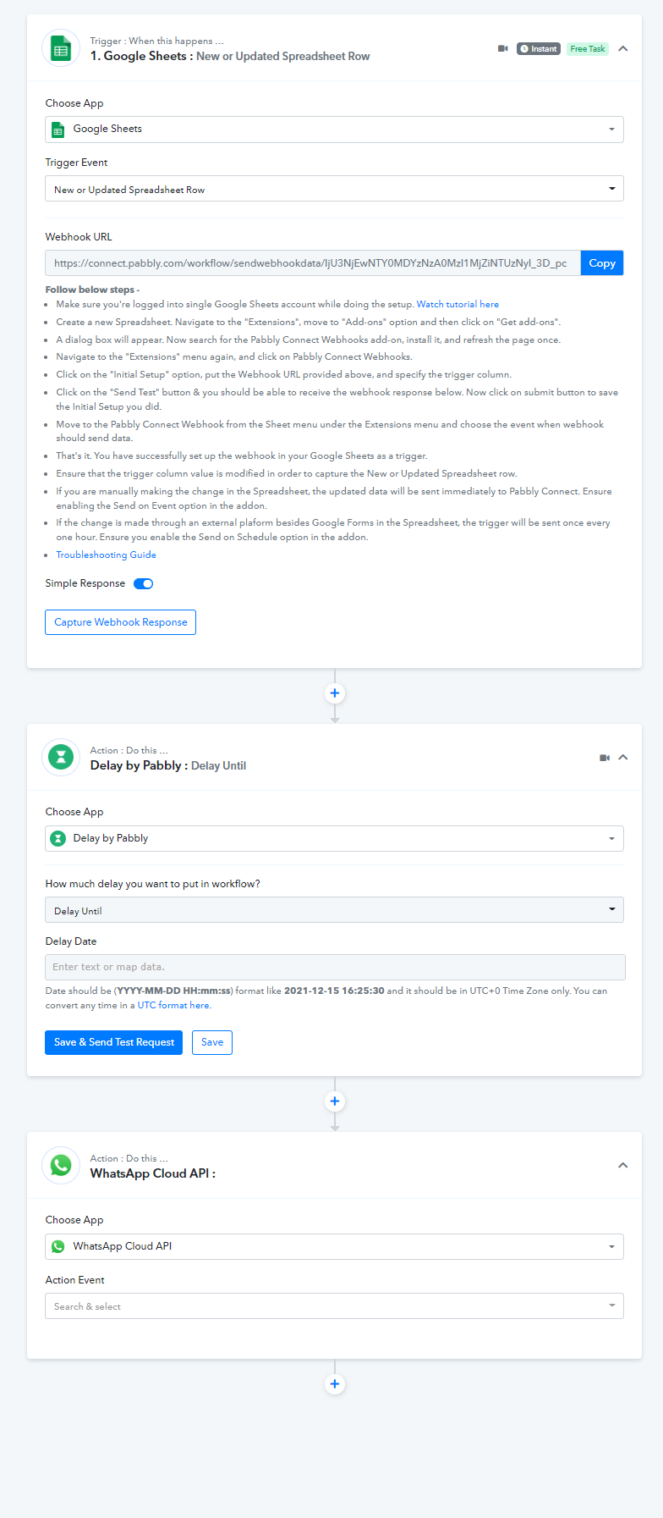Open the Trigger Event dropdown
Screen dimensions: 663x1518
point(334,189)
